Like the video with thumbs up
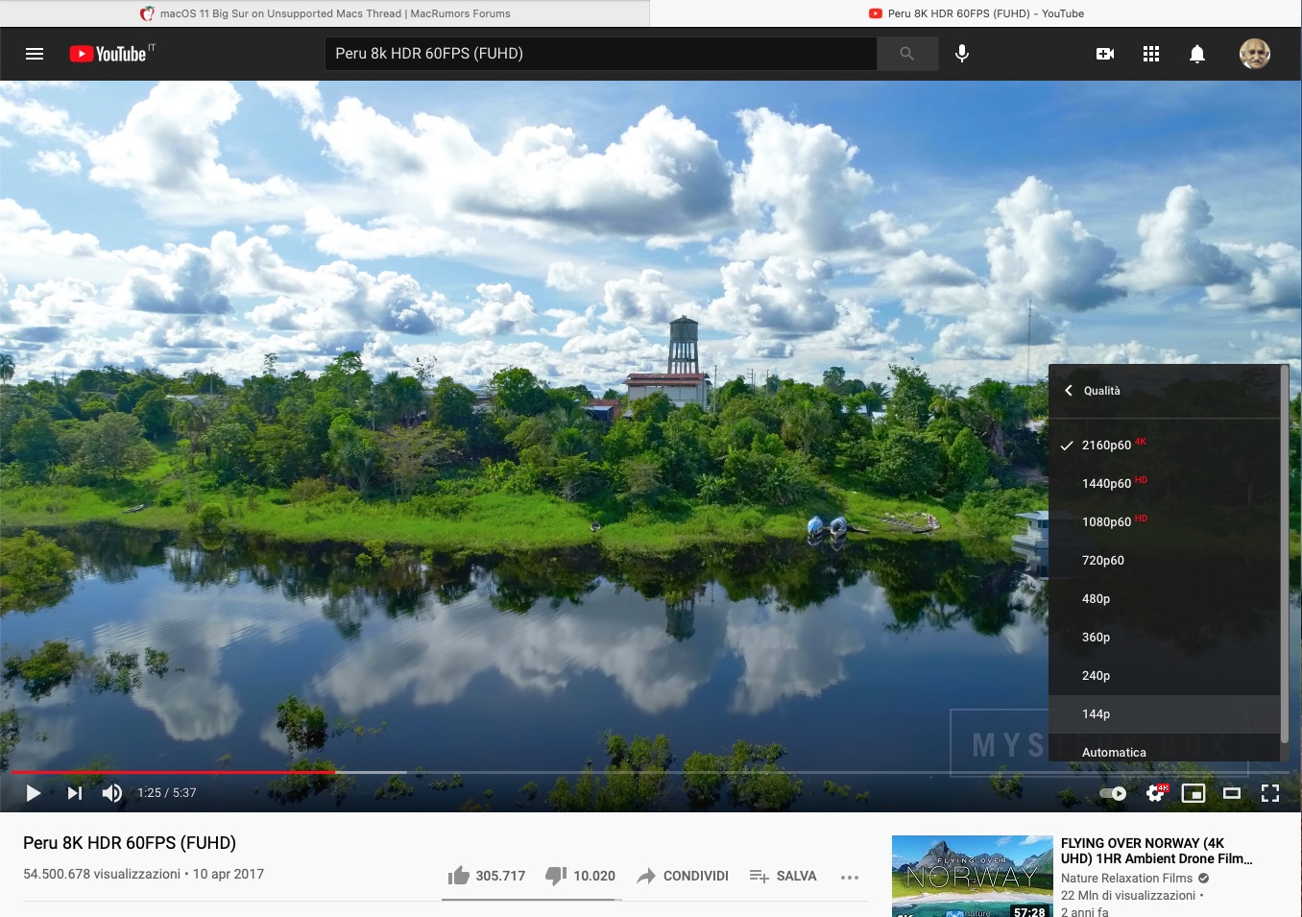Image resolution: width=1302 pixels, height=917 pixels. tap(486, 876)
